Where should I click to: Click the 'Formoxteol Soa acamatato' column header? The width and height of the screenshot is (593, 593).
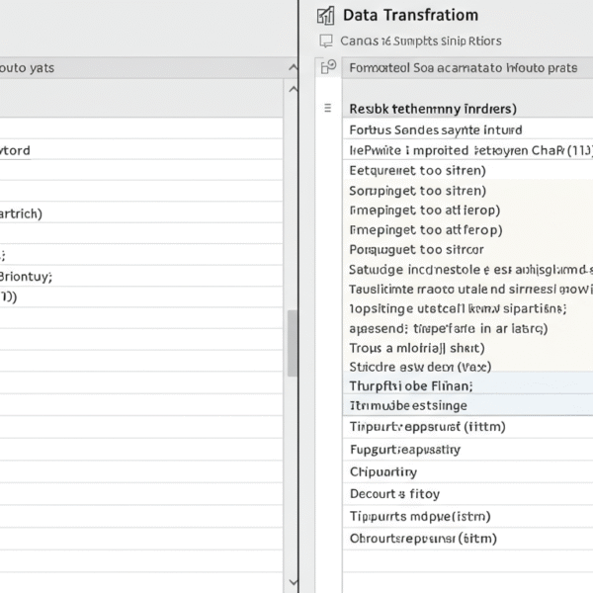click(x=465, y=68)
